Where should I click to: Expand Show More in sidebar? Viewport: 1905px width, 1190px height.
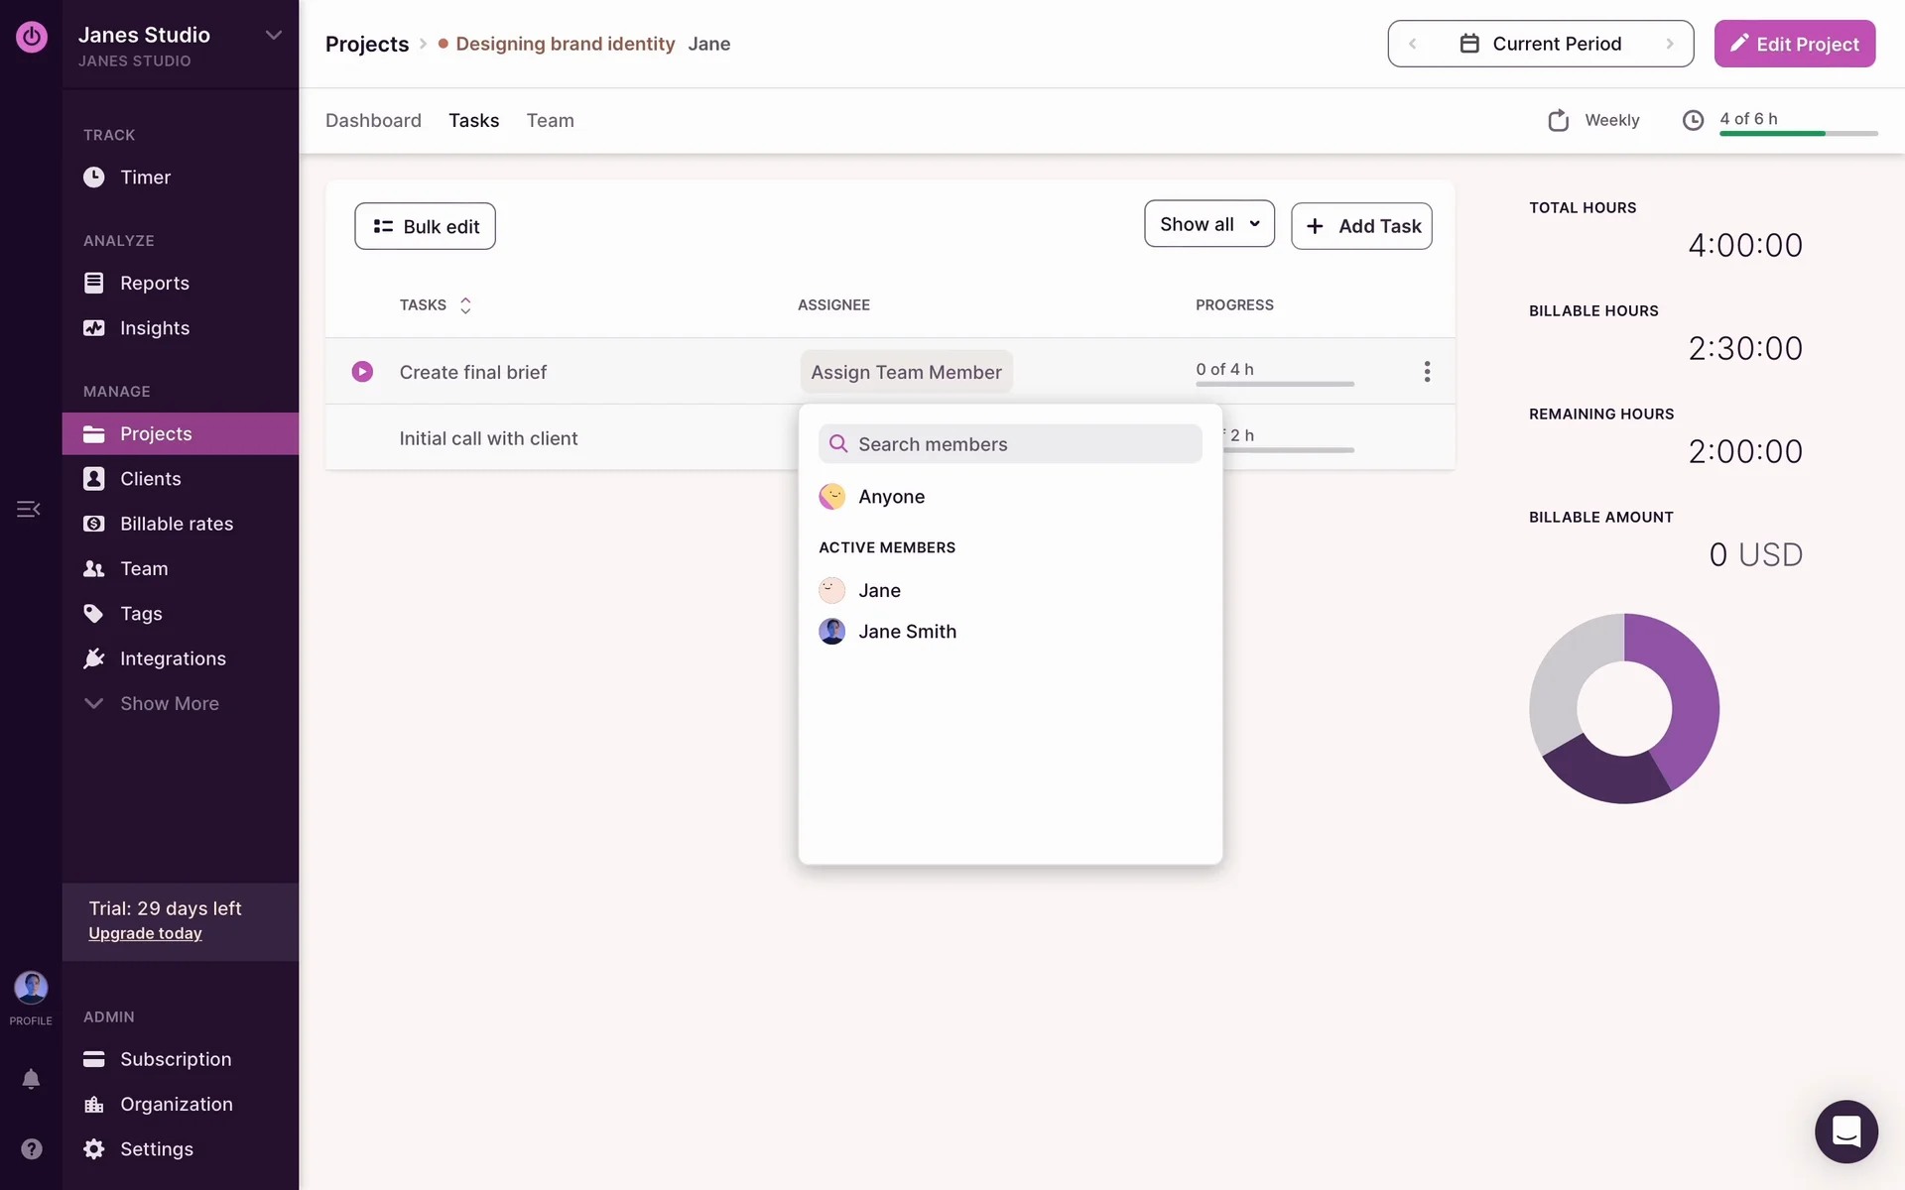(169, 703)
